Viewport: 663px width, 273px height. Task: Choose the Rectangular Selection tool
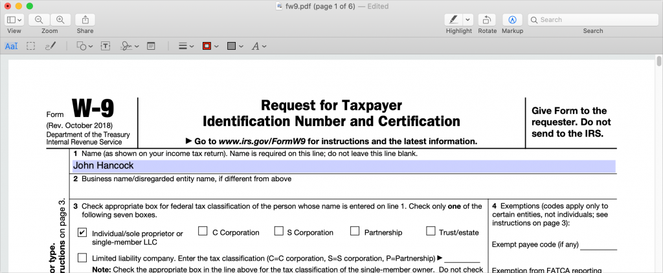(x=30, y=46)
